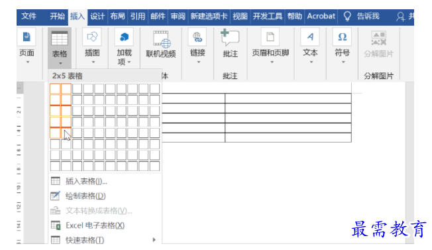Open the 符号 (Symbols) omega icon
The image size is (432, 250).
(x=342, y=37)
